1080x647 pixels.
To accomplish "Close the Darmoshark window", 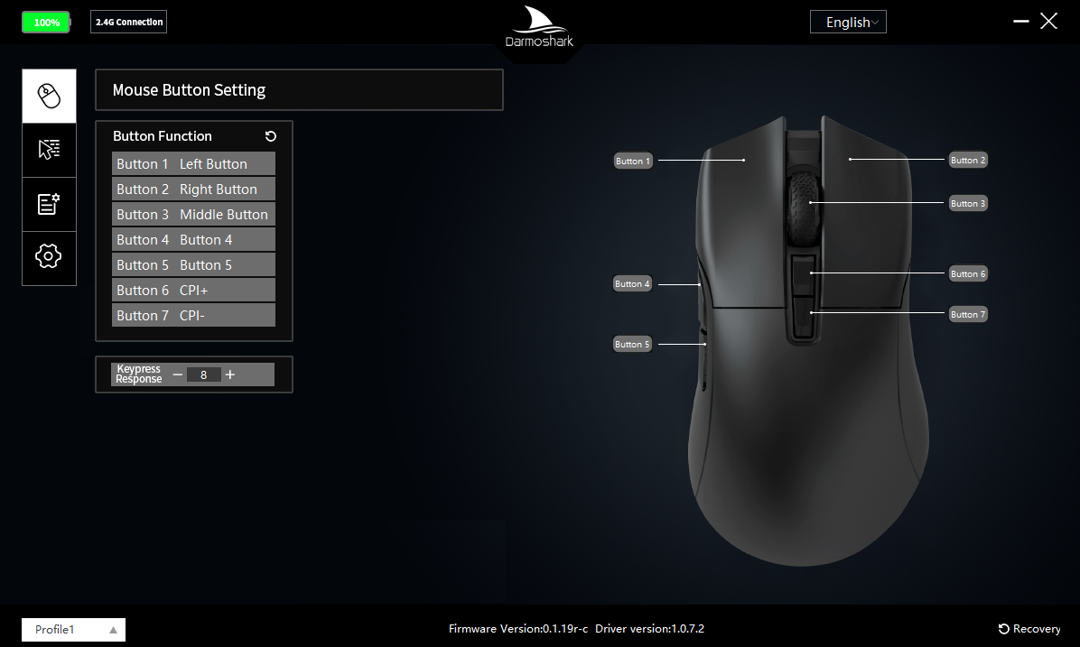I will [1049, 22].
